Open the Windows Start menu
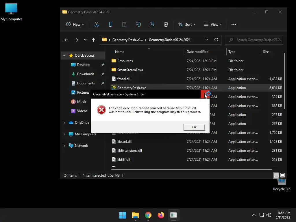296x222 pixels. tap(123, 215)
